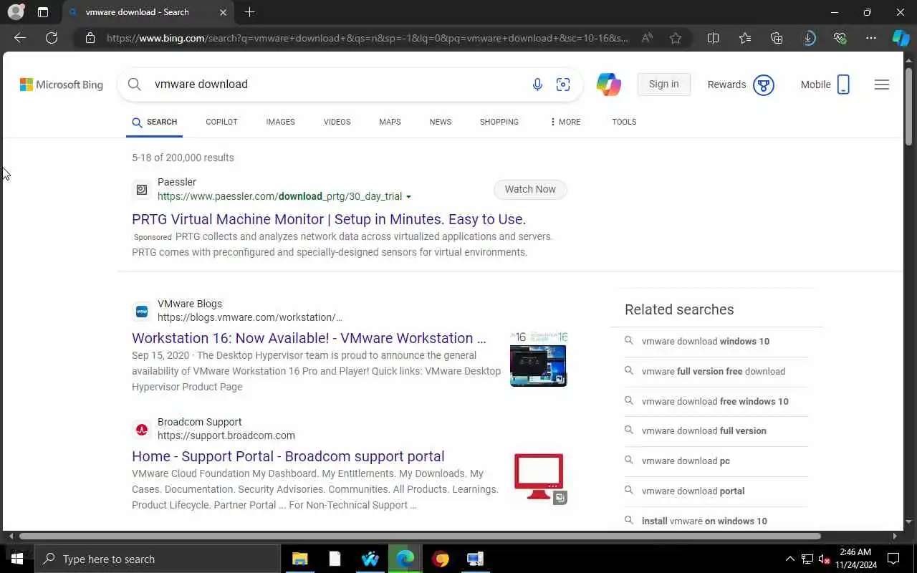This screenshot has height=573, width=917.
Task: Switch to the MAPS tab
Action: [x=390, y=122]
